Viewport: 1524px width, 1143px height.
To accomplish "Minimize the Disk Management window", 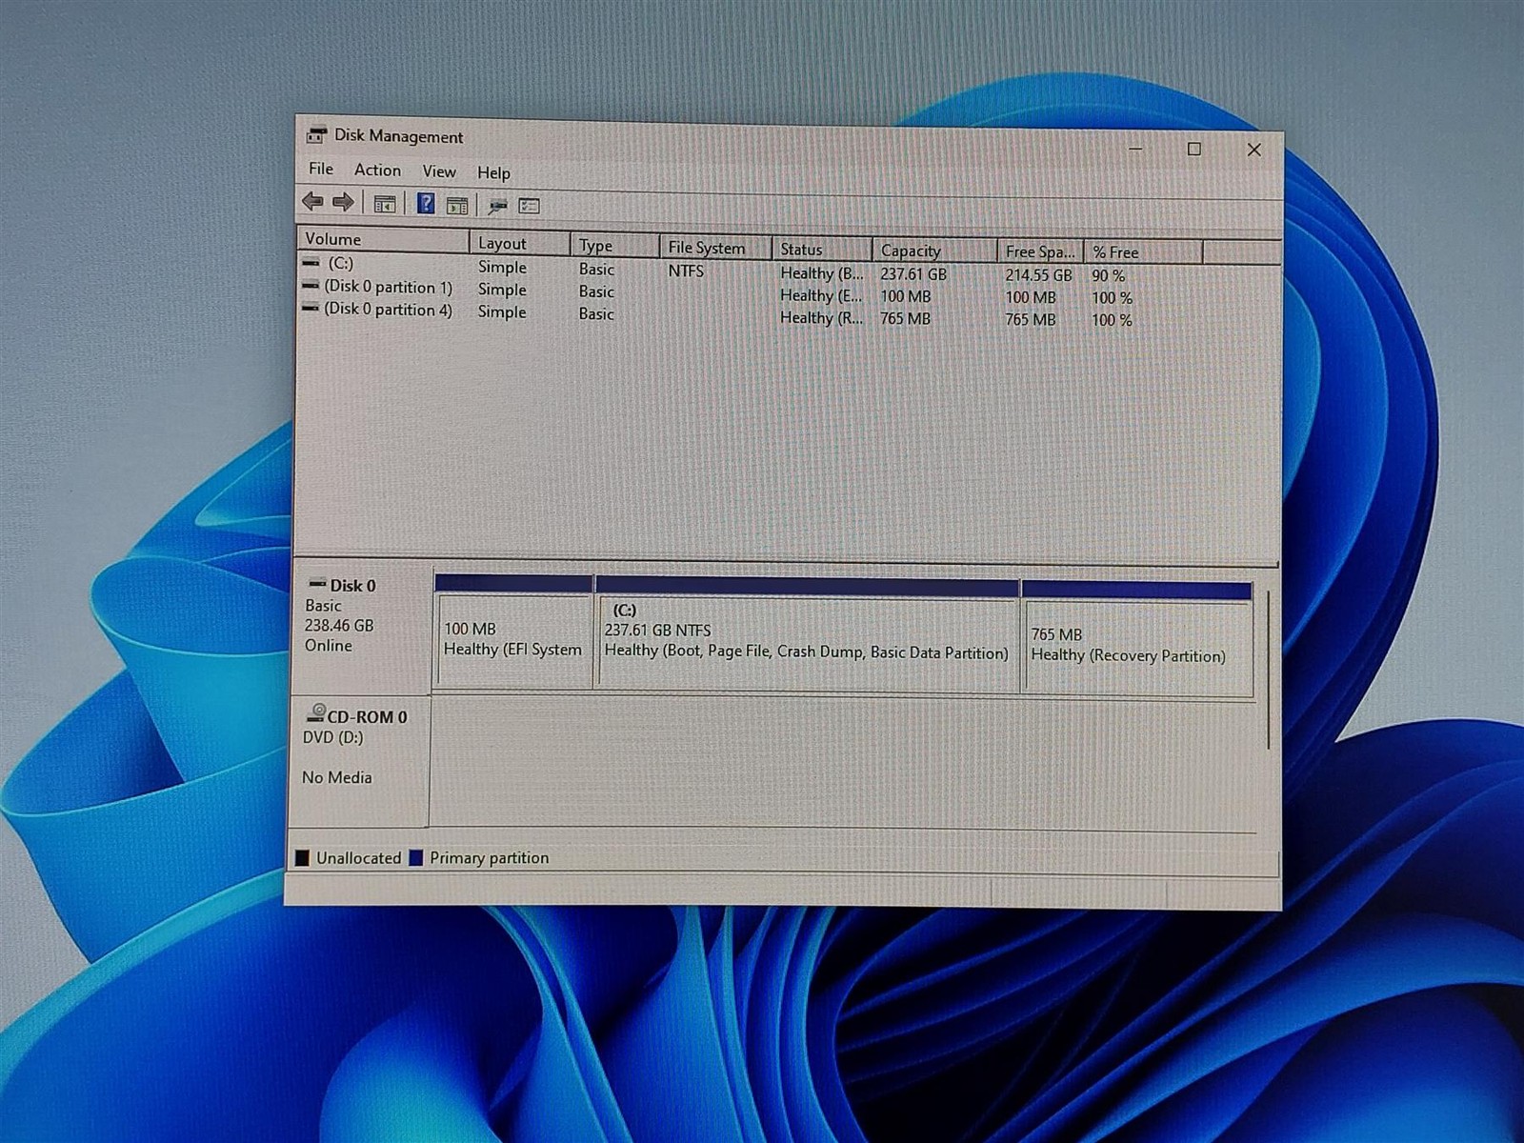I will click(x=1135, y=148).
